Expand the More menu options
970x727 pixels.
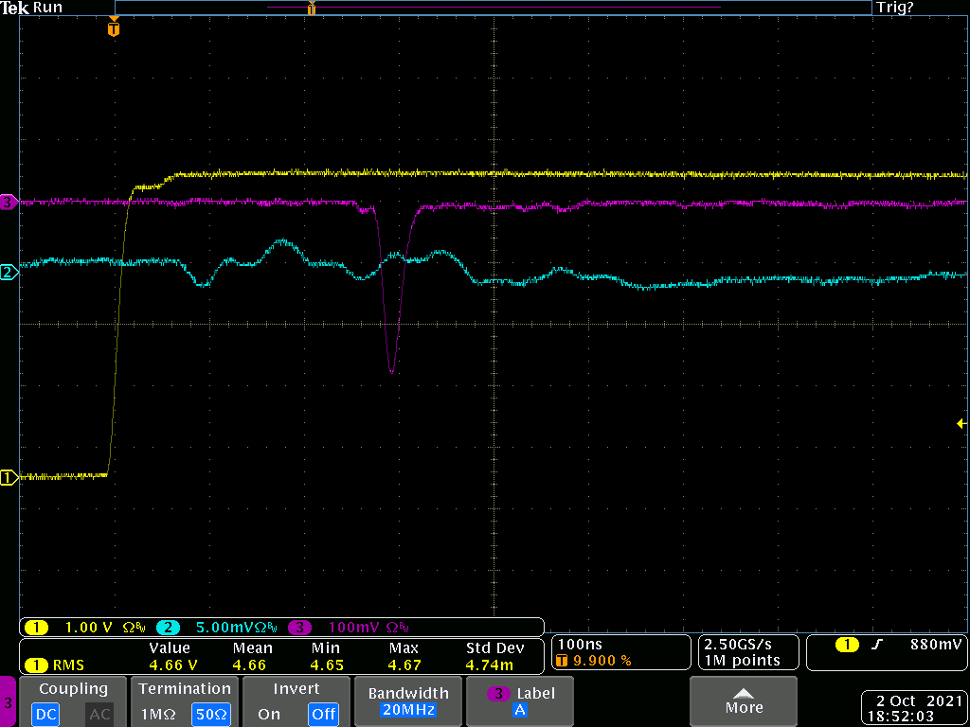(744, 701)
